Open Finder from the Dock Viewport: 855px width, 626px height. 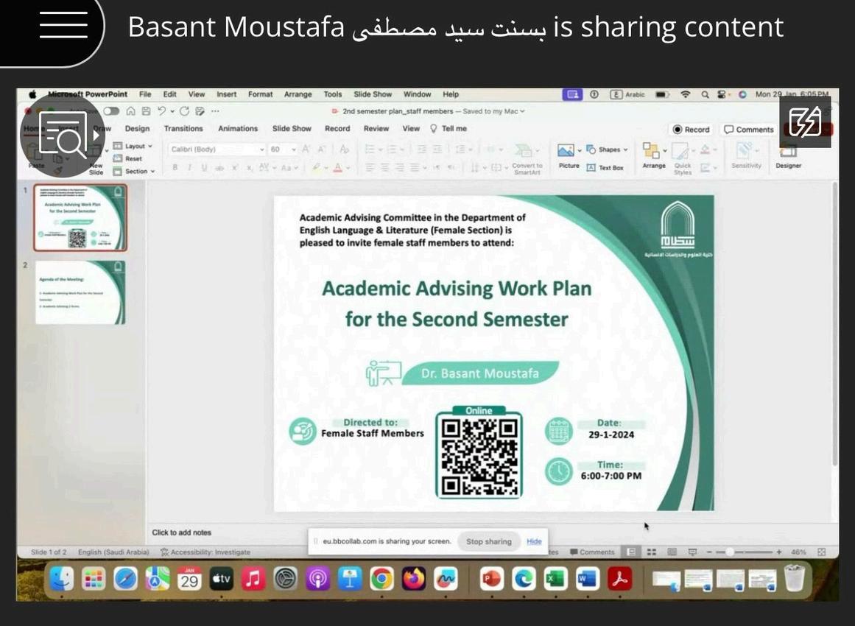point(62,579)
